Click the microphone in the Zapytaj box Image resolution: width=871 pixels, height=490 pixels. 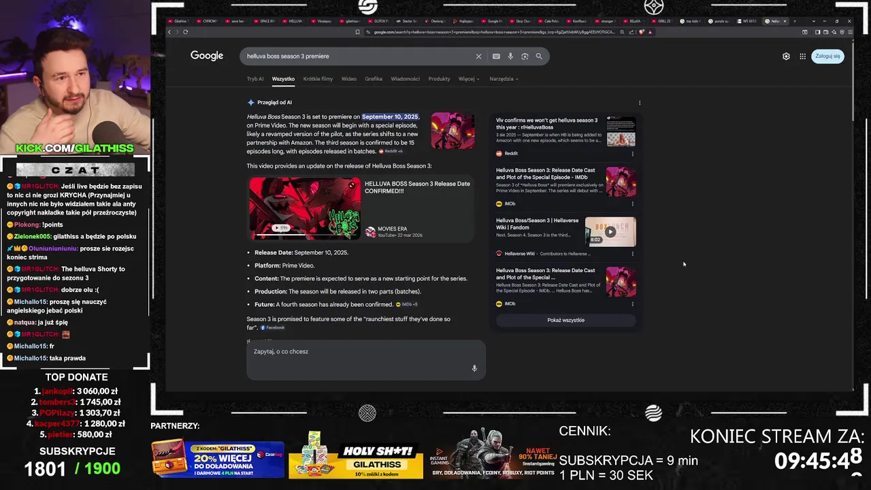[474, 368]
